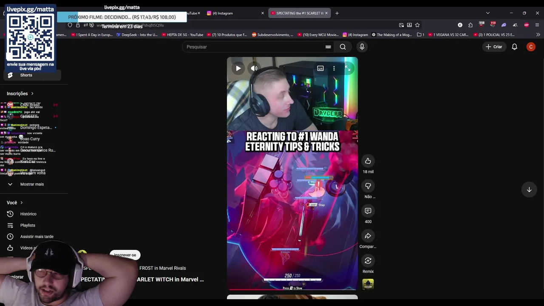Open the account avatar menu
Viewport: 544px width, 306px height.
pos(531,47)
